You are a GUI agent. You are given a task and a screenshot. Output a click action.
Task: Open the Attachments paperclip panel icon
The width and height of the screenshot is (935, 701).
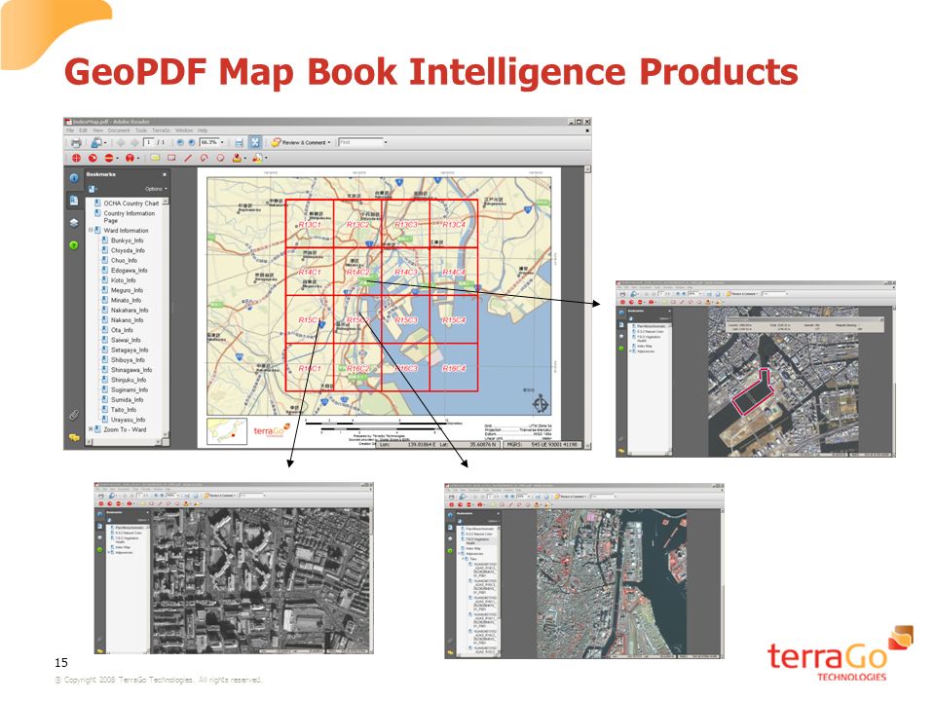point(74,415)
